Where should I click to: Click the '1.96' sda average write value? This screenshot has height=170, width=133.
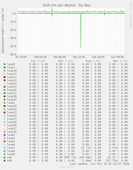(98, 157)
